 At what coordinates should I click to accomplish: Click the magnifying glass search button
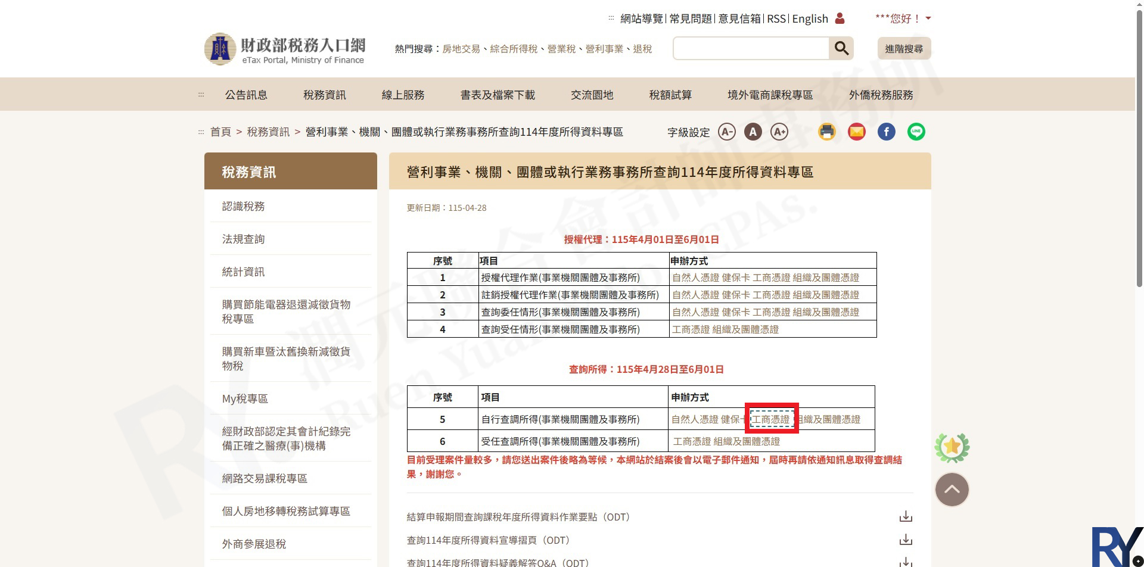pyautogui.click(x=841, y=48)
